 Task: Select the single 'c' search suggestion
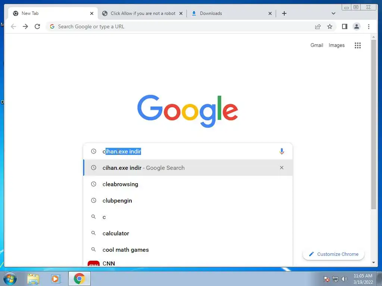(x=188, y=217)
